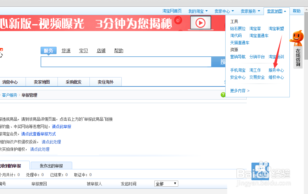Open the 卖家地图 navigation tab
The width and height of the screenshot is (308, 194).
pyautogui.click(x=42, y=82)
